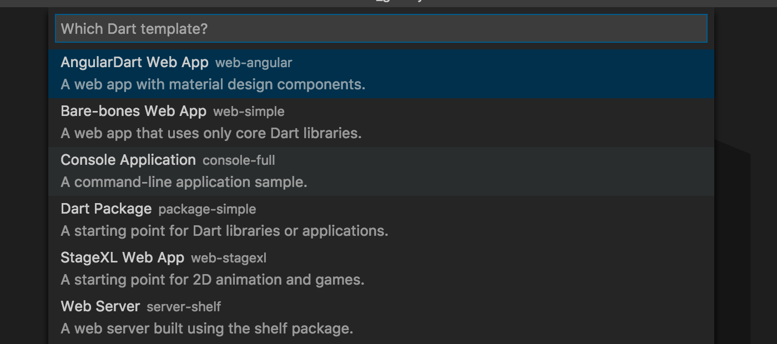
Task: Click the Which Dart template input field
Action: tap(381, 28)
